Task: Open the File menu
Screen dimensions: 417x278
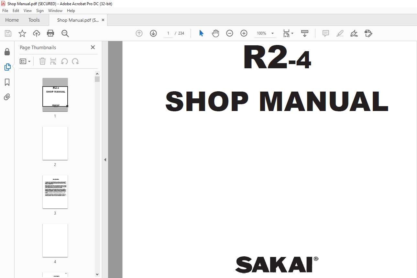Action: [x=5, y=11]
